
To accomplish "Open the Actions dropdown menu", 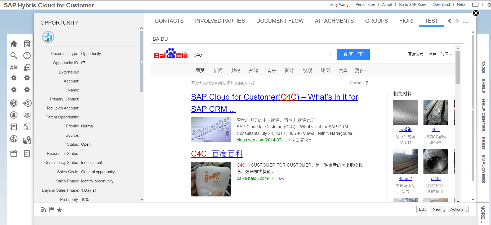I will pos(458,209).
